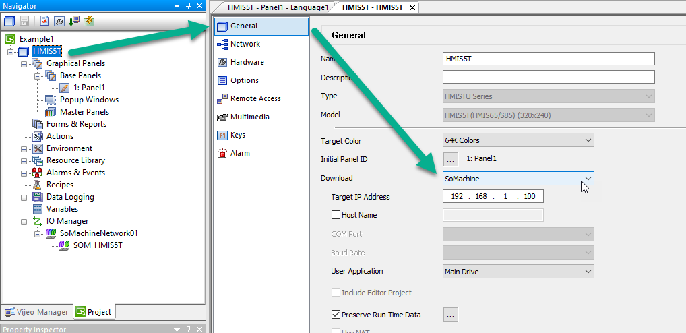Expand the Data Logging node

click(x=24, y=197)
